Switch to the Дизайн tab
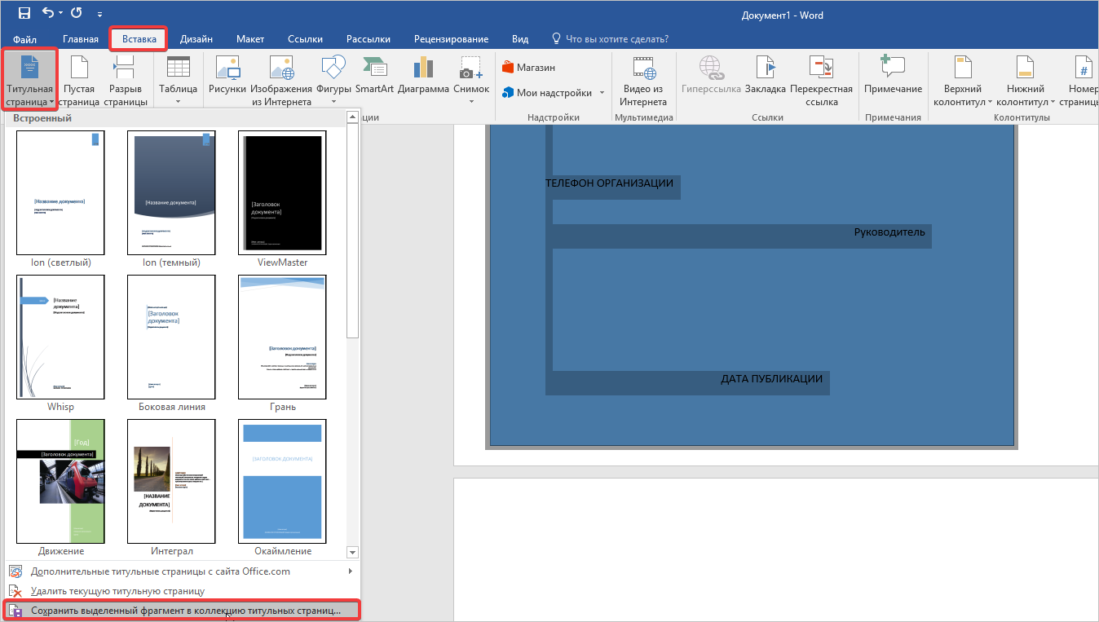Viewport: 1099px width, 622px height. point(196,39)
